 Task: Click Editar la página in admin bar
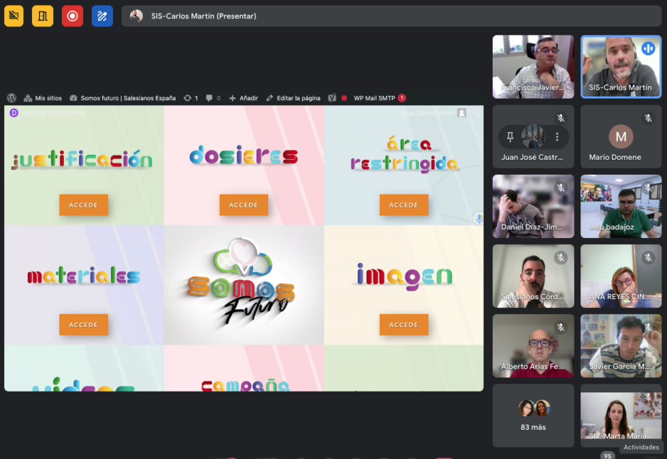click(x=293, y=98)
